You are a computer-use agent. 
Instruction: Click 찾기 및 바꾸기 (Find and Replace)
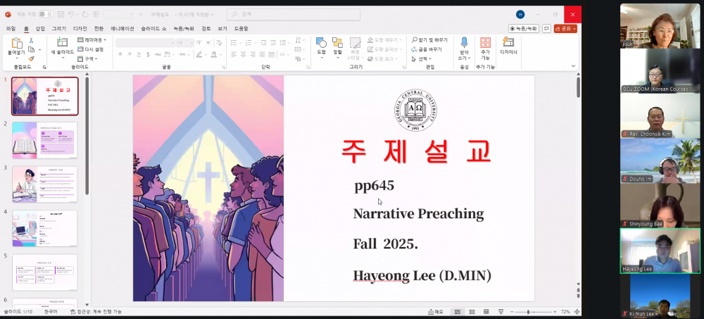429,40
